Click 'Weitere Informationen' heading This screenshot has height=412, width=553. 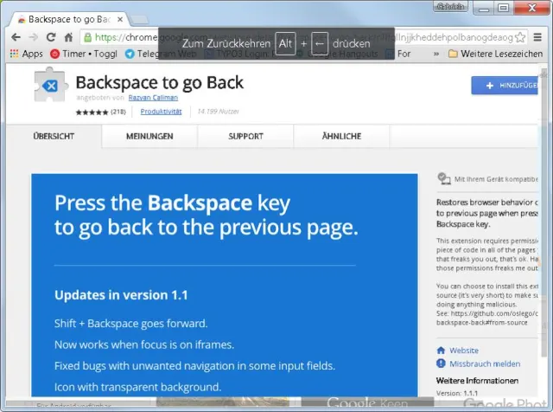pos(477,381)
